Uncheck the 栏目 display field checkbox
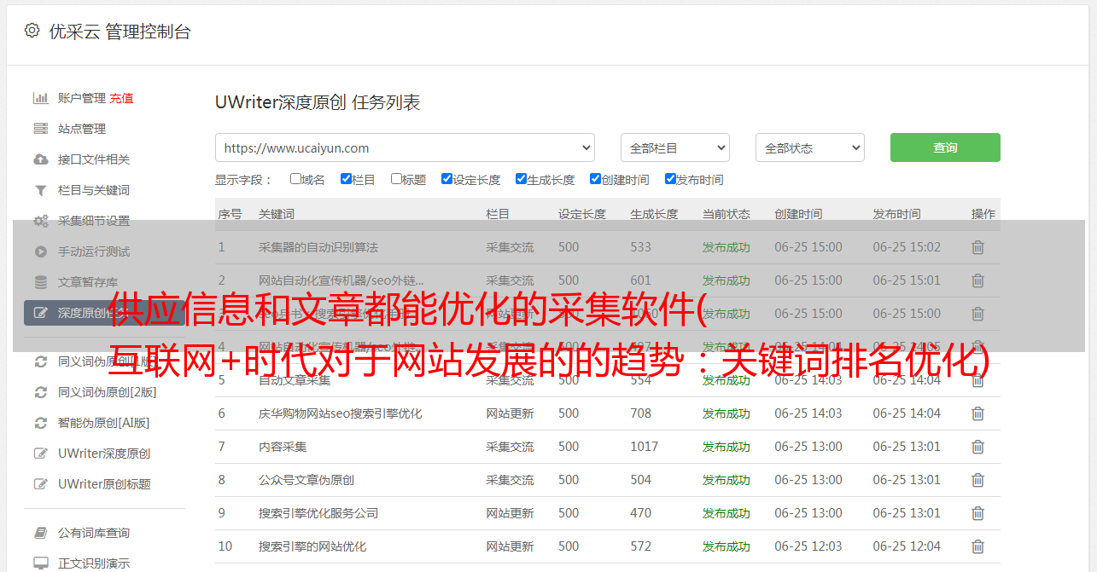The image size is (1097, 572). pyautogui.click(x=346, y=179)
